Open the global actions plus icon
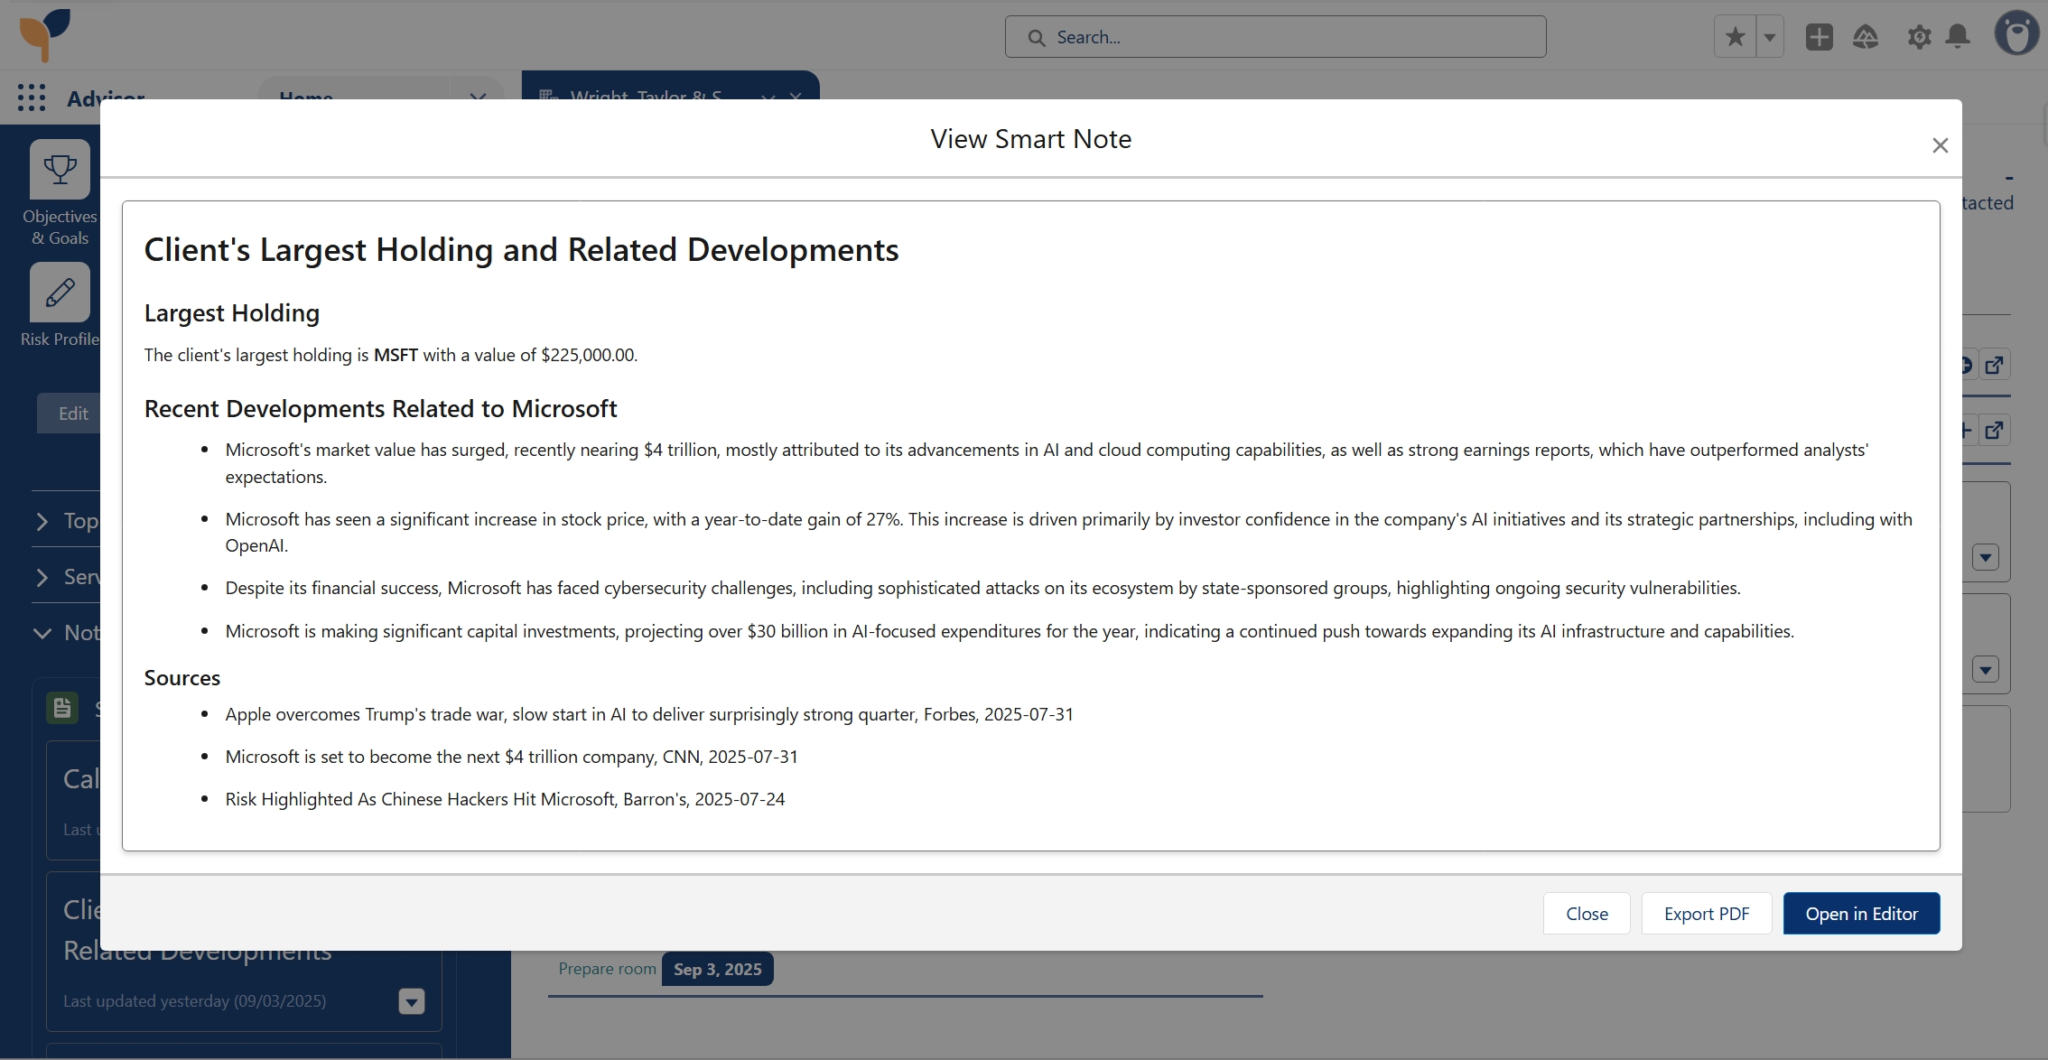Image resolution: width=2048 pixels, height=1060 pixels. pos(1819,37)
